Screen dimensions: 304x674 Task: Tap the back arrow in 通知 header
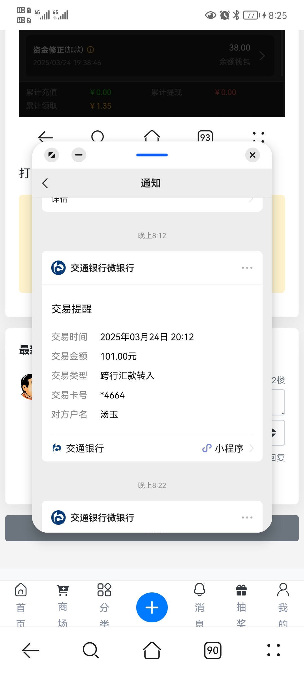point(45,183)
